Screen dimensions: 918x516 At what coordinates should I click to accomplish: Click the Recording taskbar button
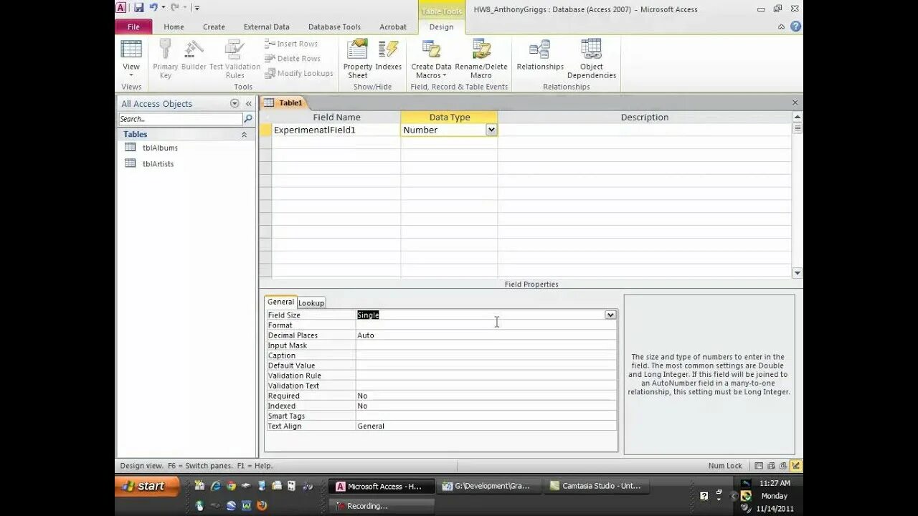click(x=382, y=505)
